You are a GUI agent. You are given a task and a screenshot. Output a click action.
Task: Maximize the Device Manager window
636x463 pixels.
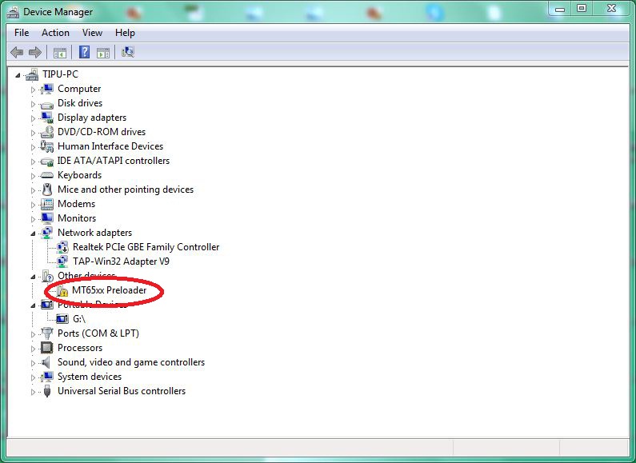point(582,9)
